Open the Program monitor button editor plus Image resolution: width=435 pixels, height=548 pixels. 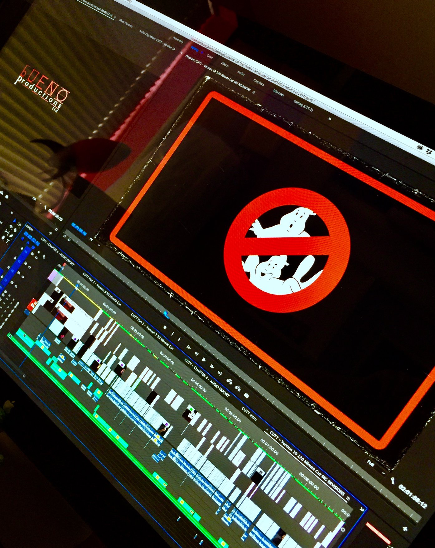405,529
